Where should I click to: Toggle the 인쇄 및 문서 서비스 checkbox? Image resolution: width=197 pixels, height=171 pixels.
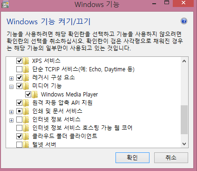tap(19, 111)
